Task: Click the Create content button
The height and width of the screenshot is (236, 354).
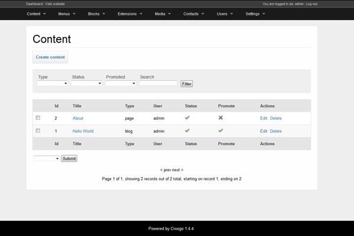Action: point(50,57)
